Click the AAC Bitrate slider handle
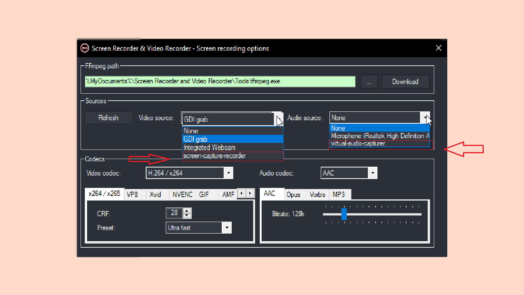The width and height of the screenshot is (524, 295). tap(344, 214)
